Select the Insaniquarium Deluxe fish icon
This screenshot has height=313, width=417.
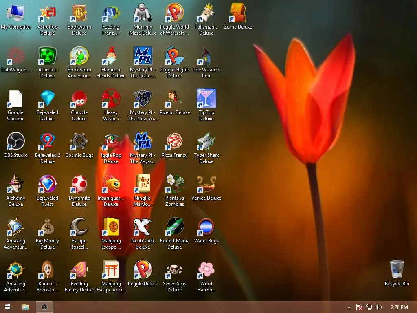tap(111, 184)
